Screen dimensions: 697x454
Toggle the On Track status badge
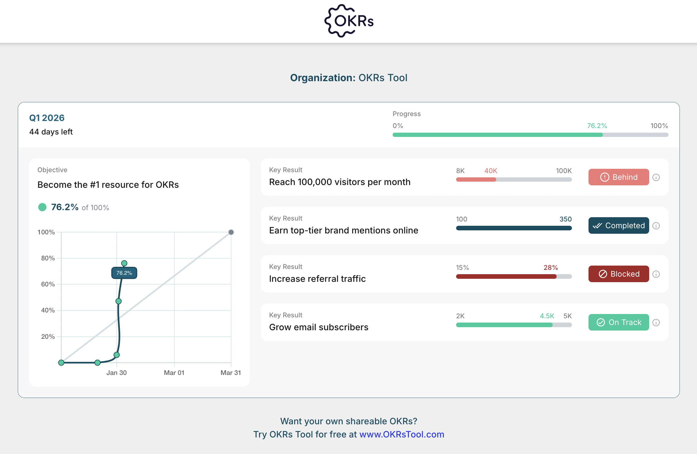pos(619,322)
